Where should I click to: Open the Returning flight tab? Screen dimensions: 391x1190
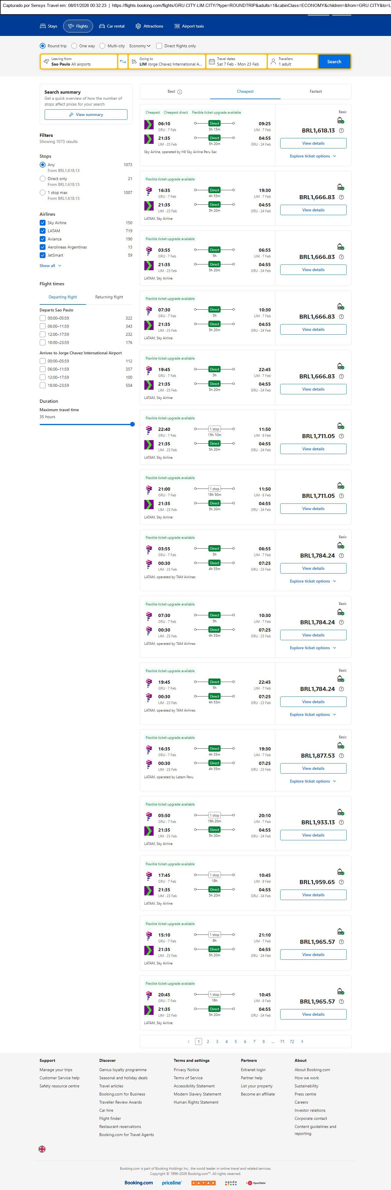(109, 297)
